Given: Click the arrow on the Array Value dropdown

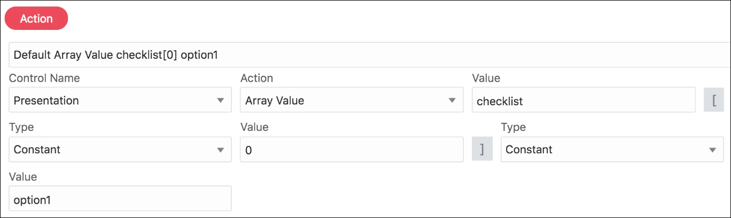Looking at the screenshot, I should click(x=453, y=100).
